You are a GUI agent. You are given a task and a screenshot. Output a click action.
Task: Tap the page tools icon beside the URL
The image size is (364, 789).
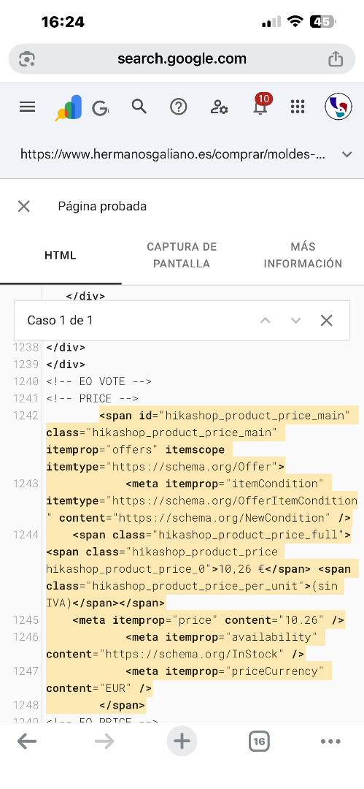(x=27, y=59)
